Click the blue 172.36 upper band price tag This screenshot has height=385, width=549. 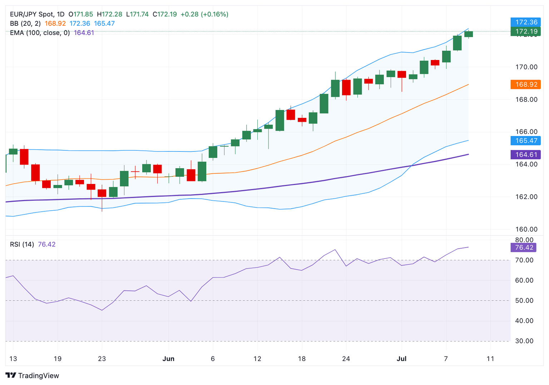click(525, 22)
